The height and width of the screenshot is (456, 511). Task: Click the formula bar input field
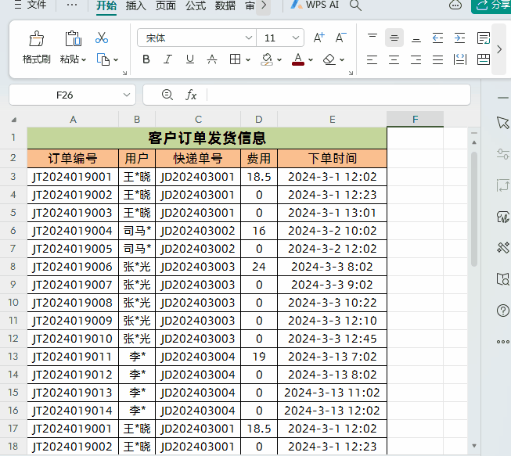tap(339, 95)
